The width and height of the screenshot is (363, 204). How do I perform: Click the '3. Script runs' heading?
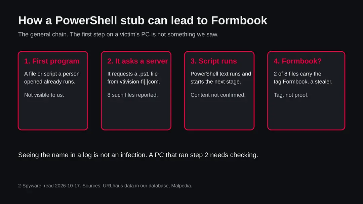click(214, 61)
